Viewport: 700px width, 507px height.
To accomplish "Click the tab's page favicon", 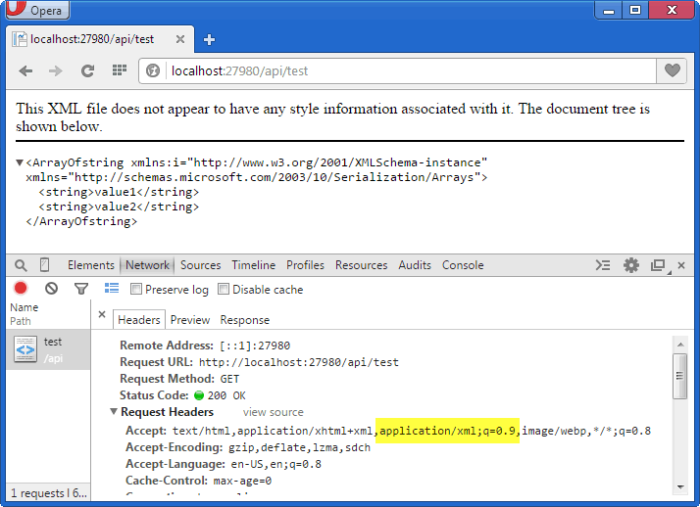I will pos(20,39).
